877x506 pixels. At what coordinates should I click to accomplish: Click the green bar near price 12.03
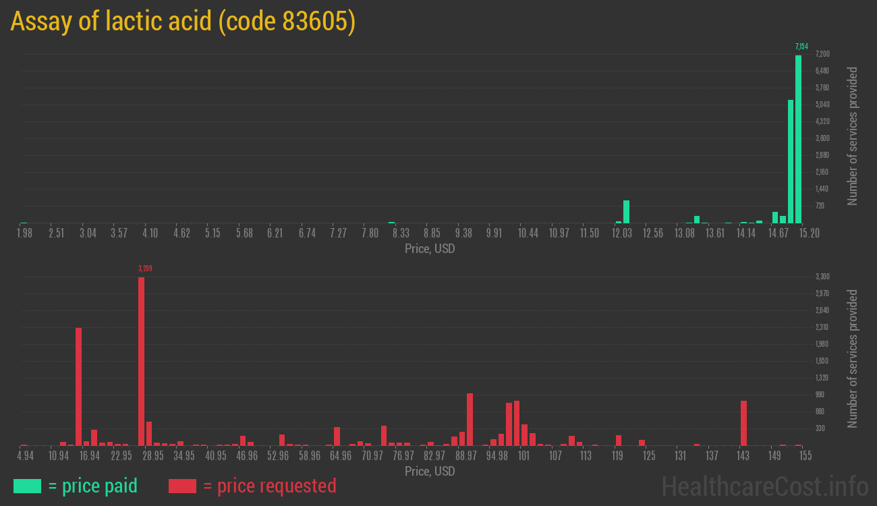[626, 212]
